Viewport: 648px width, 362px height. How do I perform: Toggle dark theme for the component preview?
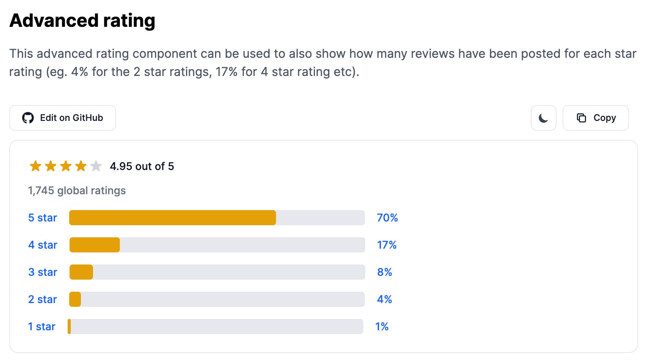543,118
